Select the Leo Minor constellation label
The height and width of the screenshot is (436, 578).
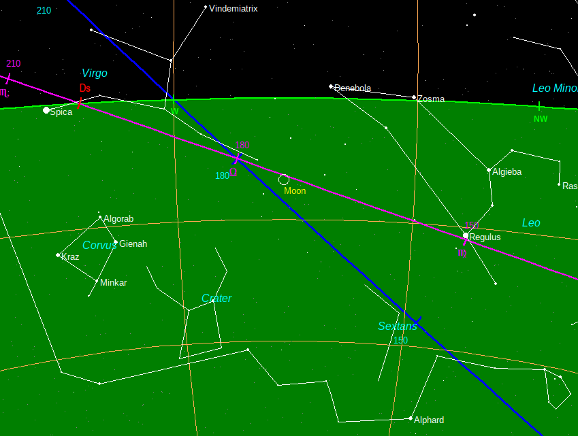pyautogui.click(x=554, y=88)
